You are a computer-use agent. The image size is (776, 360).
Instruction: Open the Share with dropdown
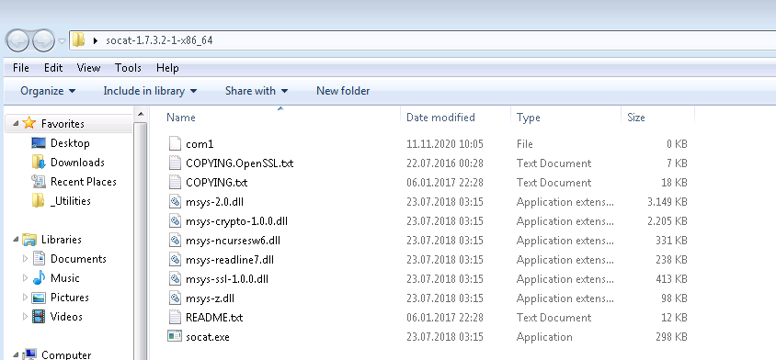[257, 91]
